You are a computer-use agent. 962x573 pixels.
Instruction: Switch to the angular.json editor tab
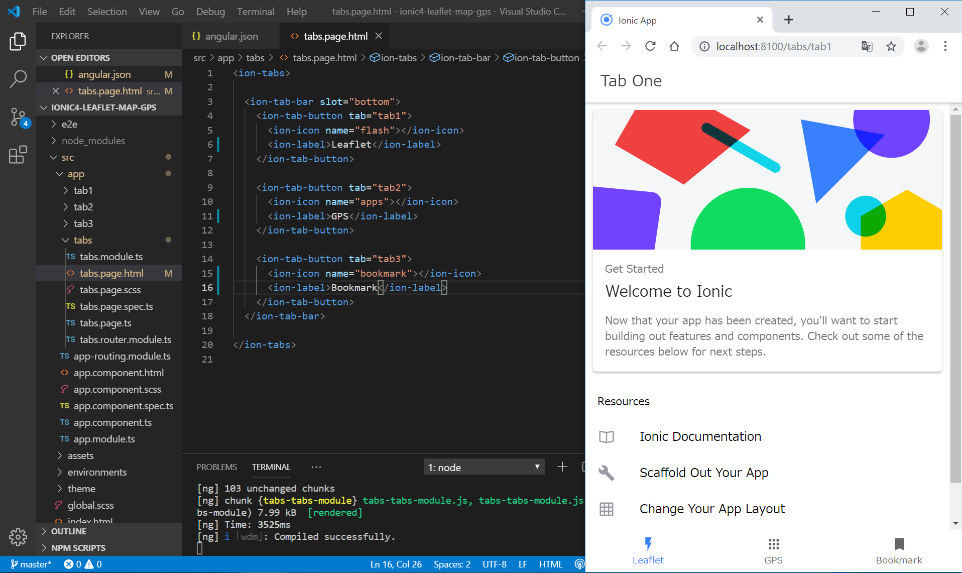pos(231,36)
